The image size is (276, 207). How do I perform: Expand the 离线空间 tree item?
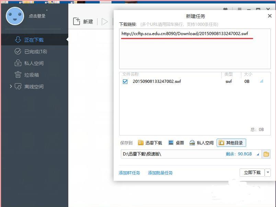tap(11, 87)
